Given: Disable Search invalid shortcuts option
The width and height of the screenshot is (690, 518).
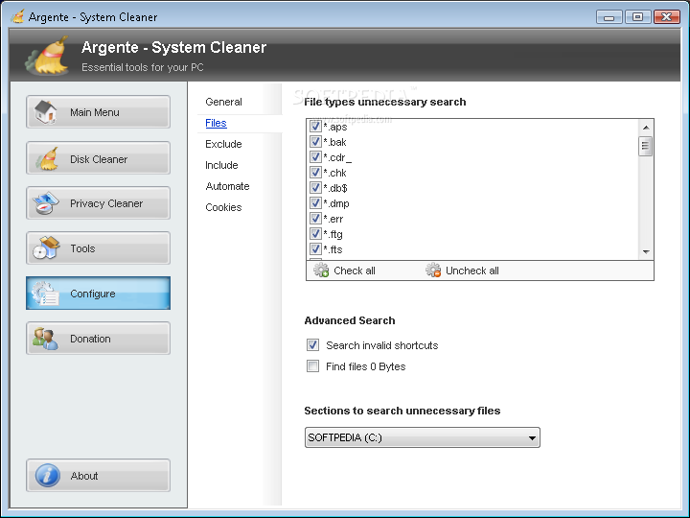Looking at the screenshot, I should (312, 345).
